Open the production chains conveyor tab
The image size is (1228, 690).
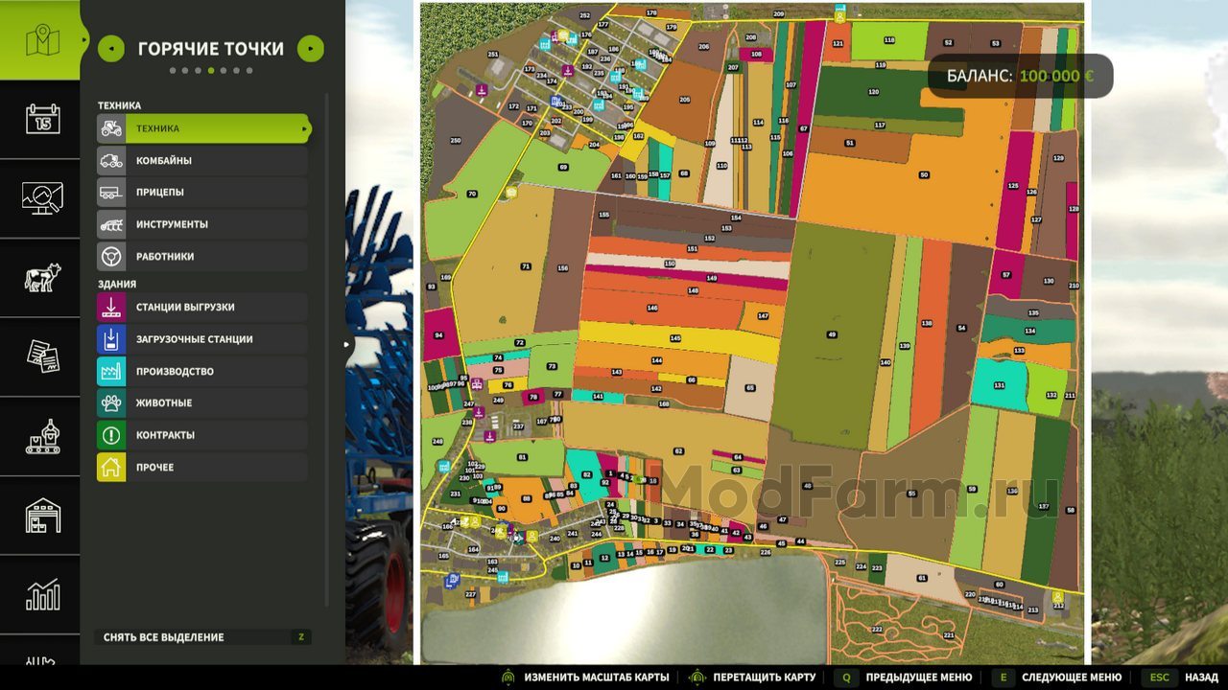42,436
